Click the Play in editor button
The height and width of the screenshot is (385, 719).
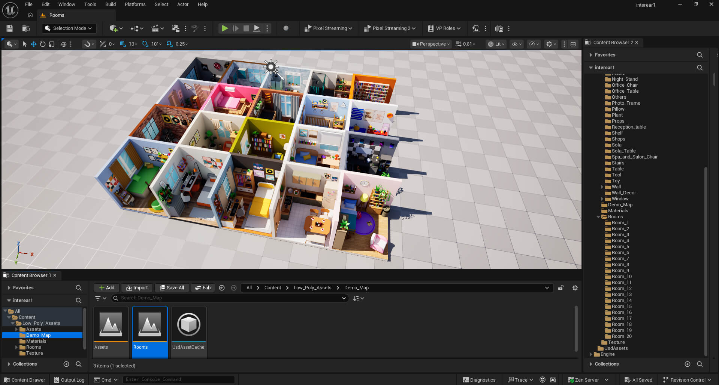click(x=224, y=28)
